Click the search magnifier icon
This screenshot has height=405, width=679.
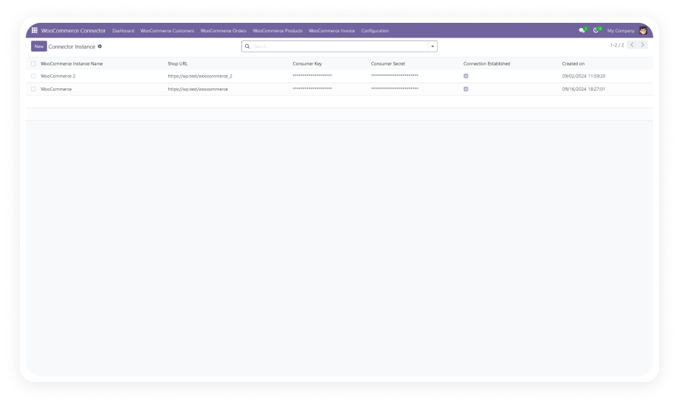pyautogui.click(x=247, y=46)
